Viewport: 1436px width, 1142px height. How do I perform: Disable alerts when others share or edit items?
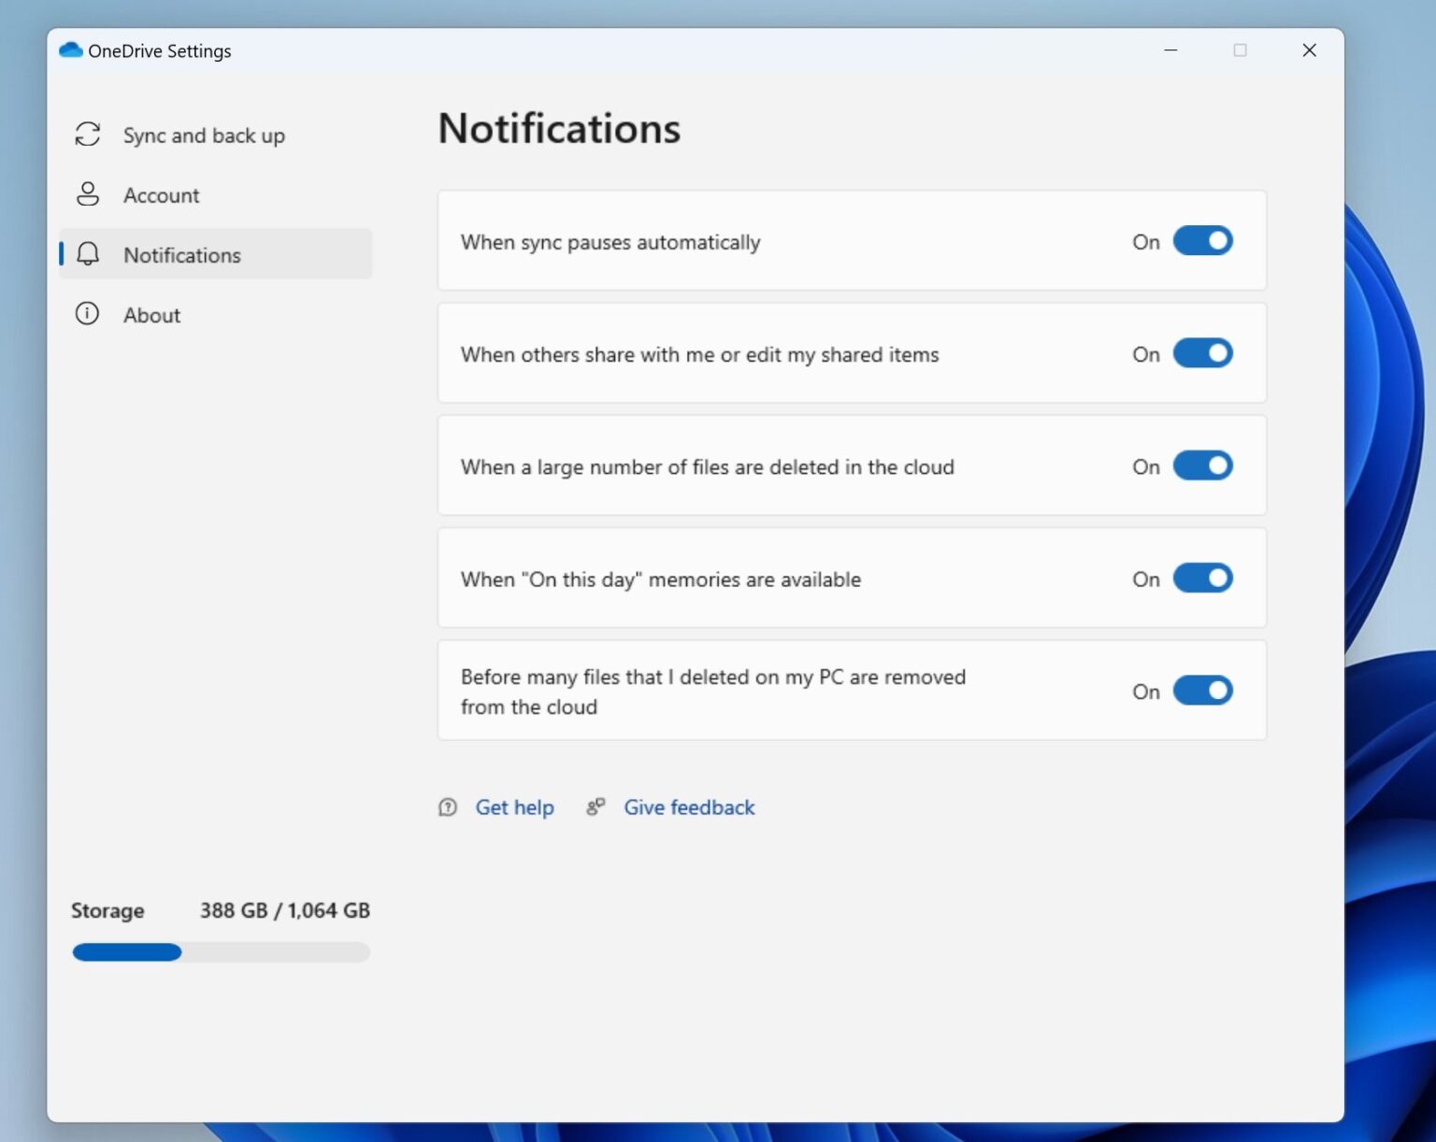coord(1203,353)
